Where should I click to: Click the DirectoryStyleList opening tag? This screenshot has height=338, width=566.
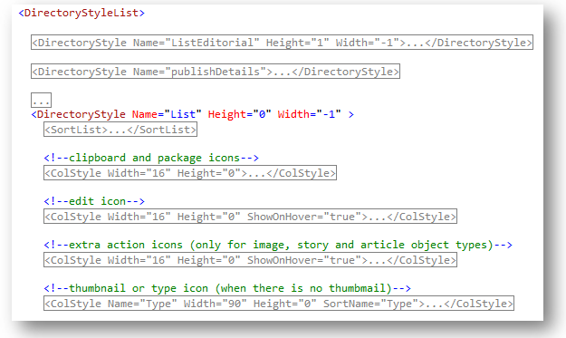(x=82, y=13)
